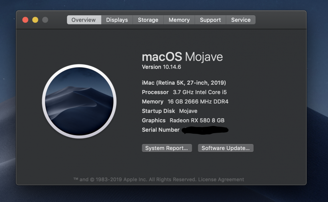This screenshot has height=202, width=328.
Task: Select the iMac (Retina 5K, 27-inch, 2019) line
Action: [184, 83]
